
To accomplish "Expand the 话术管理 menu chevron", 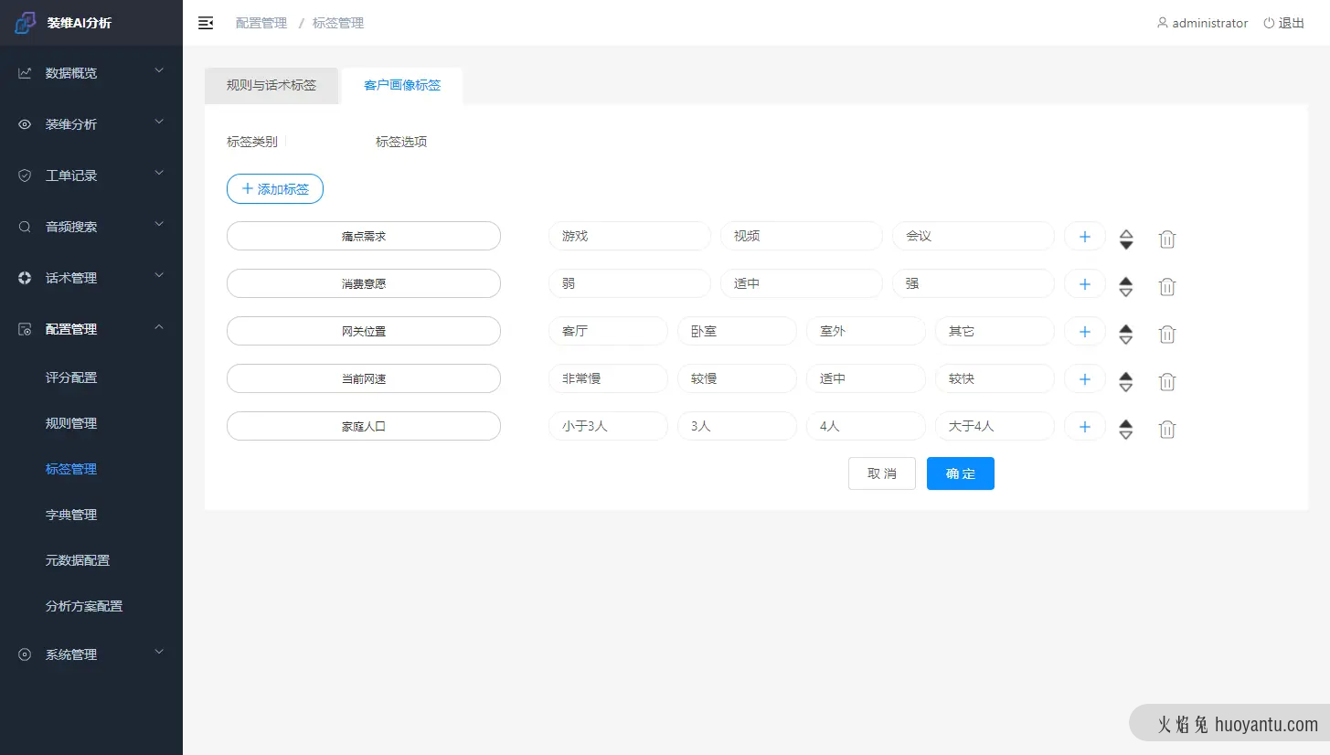I will (159, 275).
